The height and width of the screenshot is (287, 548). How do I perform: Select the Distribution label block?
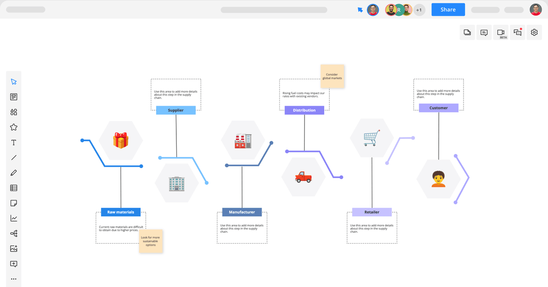point(304,110)
